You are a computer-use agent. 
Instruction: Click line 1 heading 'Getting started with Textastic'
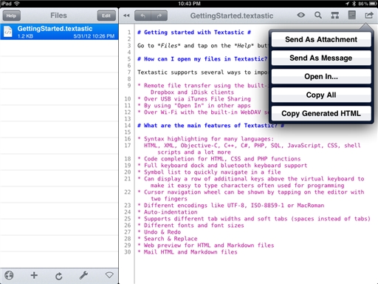[x=194, y=33]
